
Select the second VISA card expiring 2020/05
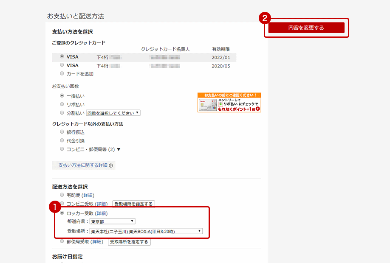[62, 65]
